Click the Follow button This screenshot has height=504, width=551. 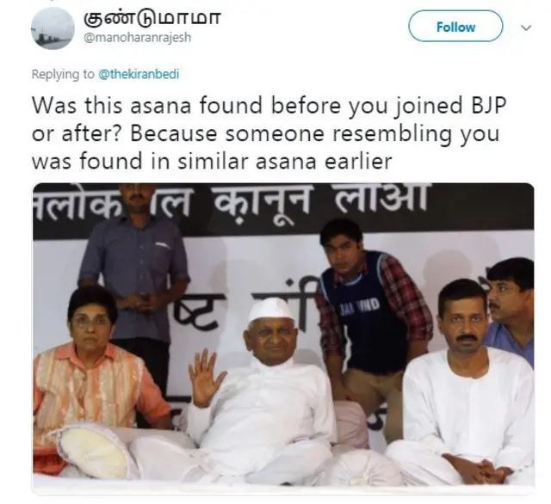coord(455,27)
